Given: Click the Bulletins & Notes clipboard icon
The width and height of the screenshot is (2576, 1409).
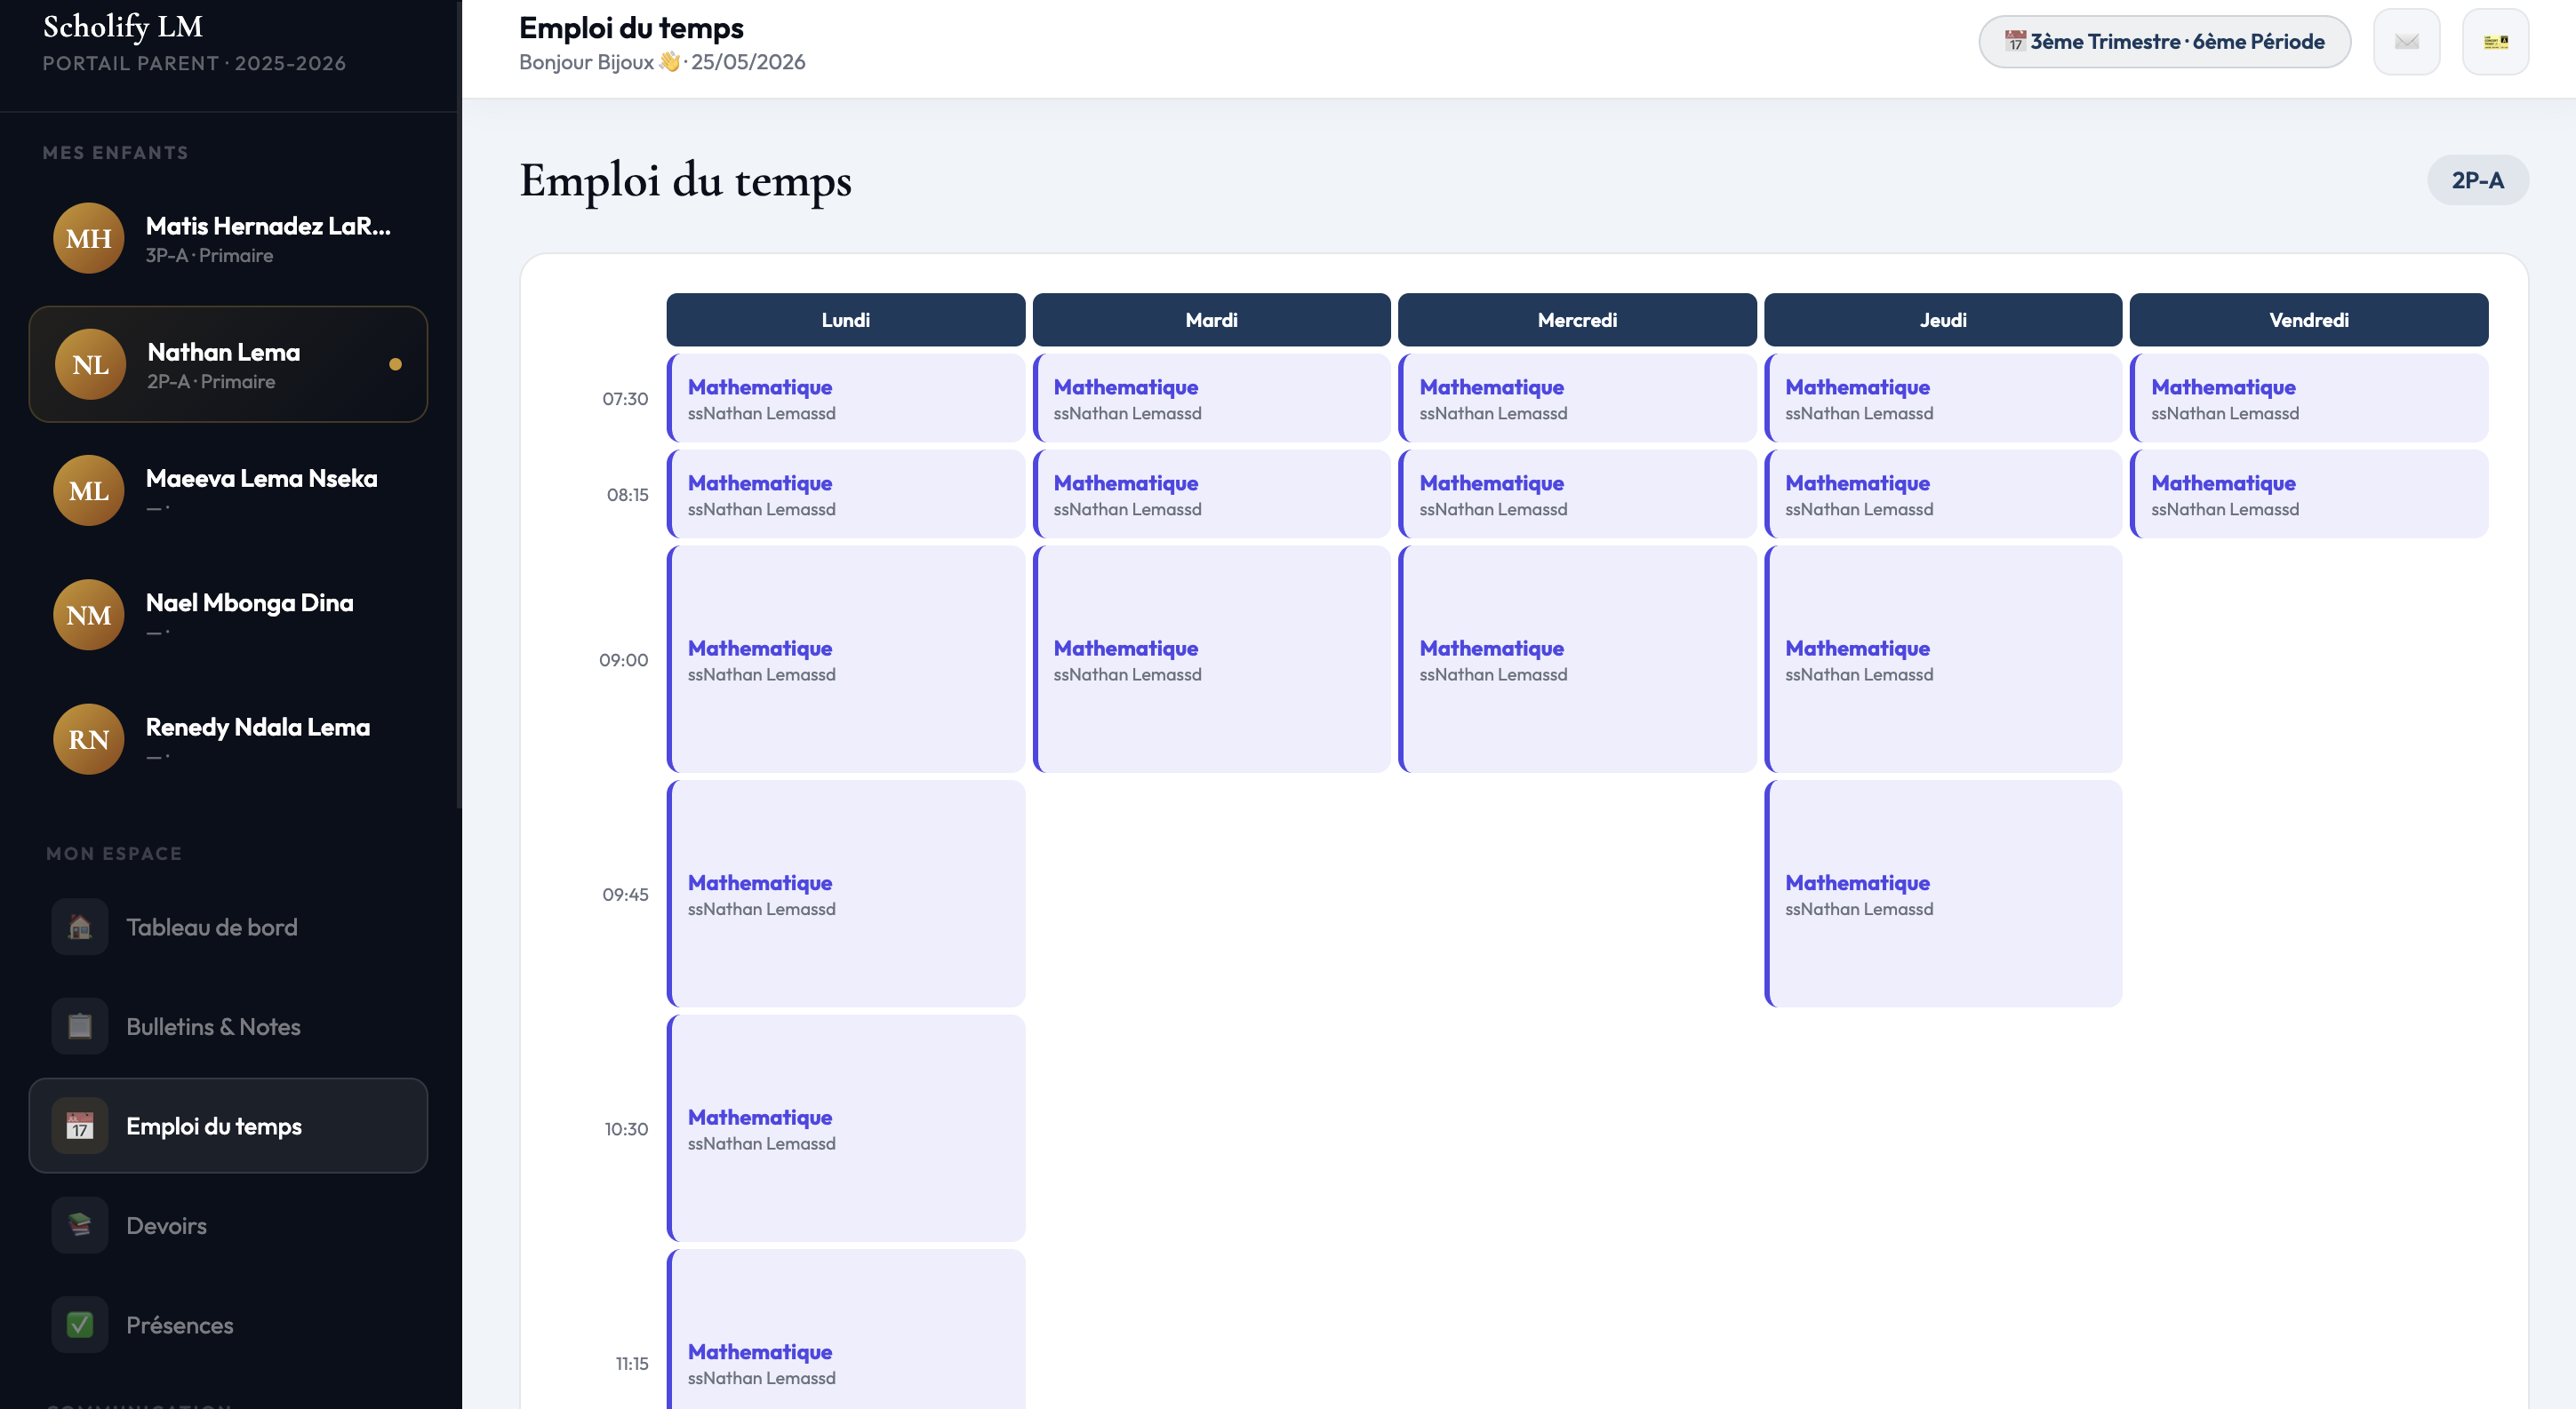Looking at the screenshot, I should 80,1026.
